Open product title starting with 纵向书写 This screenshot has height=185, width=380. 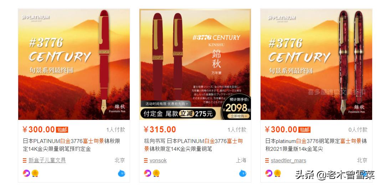(194, 145)
